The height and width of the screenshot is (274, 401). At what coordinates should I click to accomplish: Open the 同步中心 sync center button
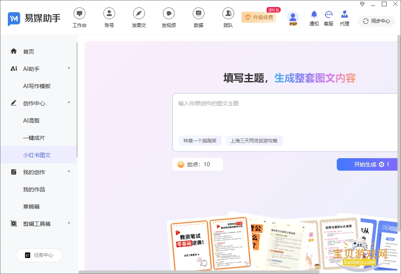pos(376,21)
